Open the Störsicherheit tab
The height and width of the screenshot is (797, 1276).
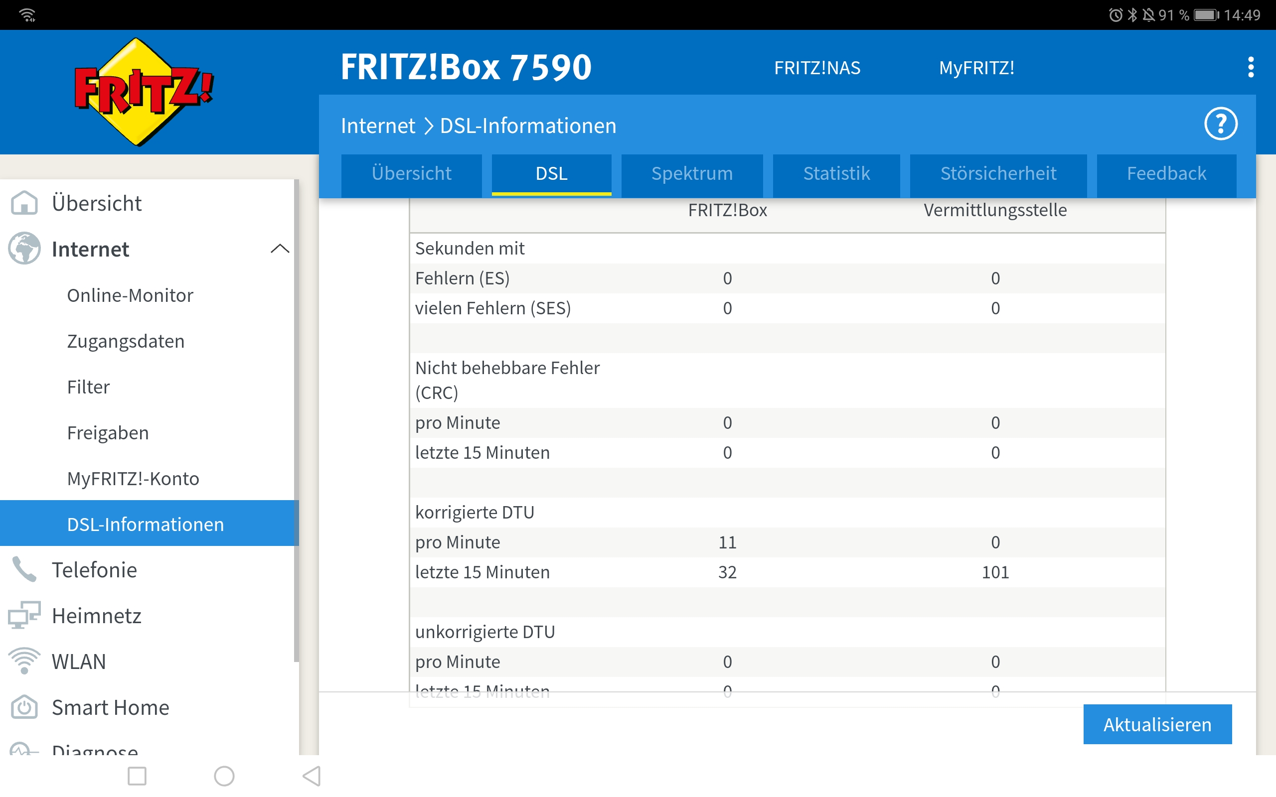coord(998,173)
